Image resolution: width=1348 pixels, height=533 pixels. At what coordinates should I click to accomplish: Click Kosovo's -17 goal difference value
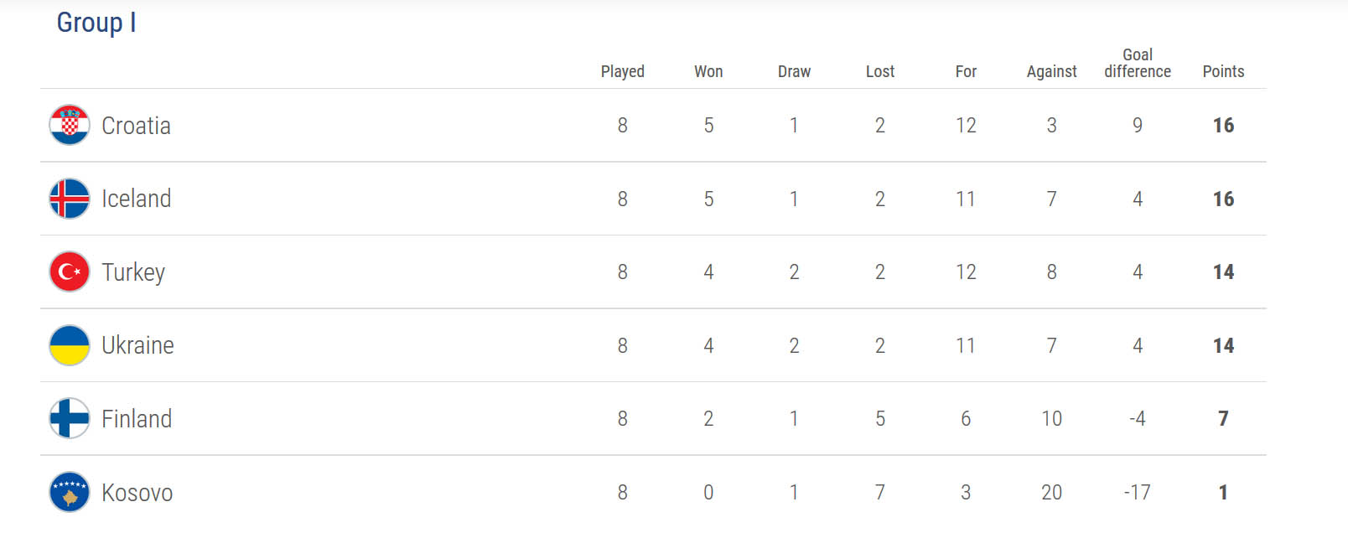point(1138,493)
